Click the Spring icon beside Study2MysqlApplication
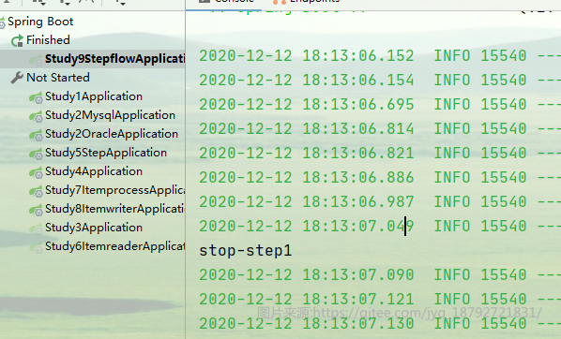Viewport: 561px width, 339px height. coord(36,116)
